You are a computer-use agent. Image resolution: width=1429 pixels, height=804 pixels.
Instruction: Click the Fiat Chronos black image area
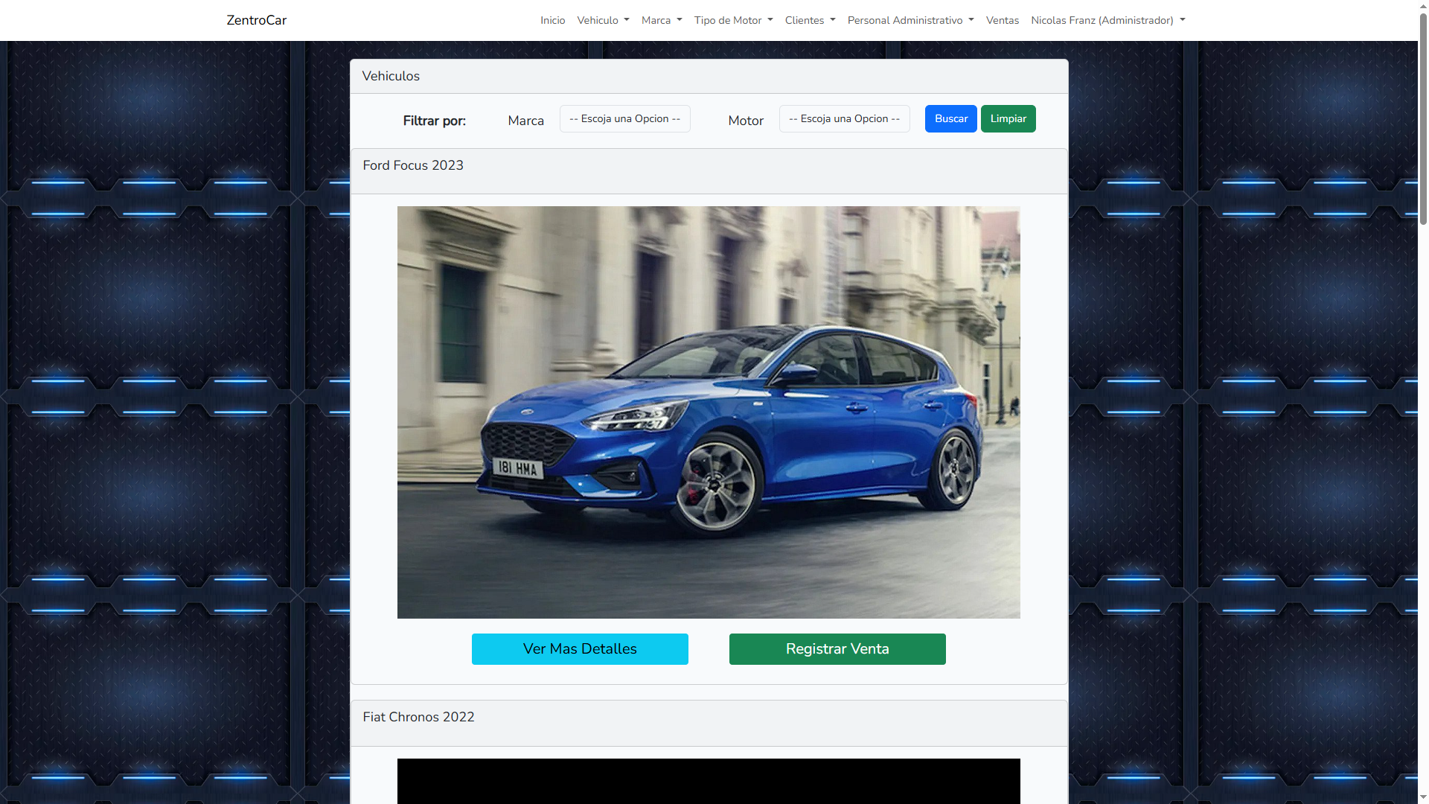click(709, 780)
